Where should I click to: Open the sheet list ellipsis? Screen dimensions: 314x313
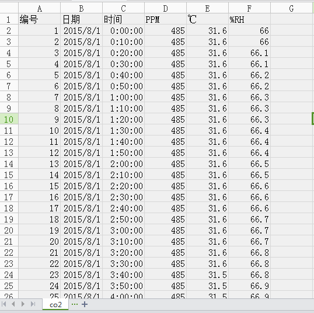tap(75, 304)
